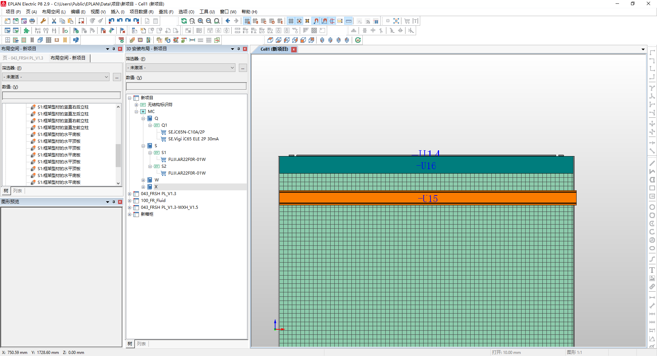Image resolution: width=657 pixels, height=356 pixels.
Task: Enable grid size C
Action: (264, 21)
